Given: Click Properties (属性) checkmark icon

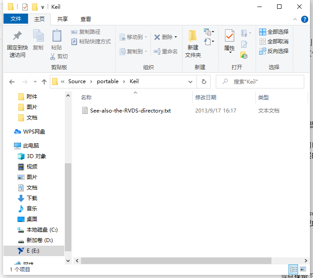Looking at the screenshot, I should [229, 36].
